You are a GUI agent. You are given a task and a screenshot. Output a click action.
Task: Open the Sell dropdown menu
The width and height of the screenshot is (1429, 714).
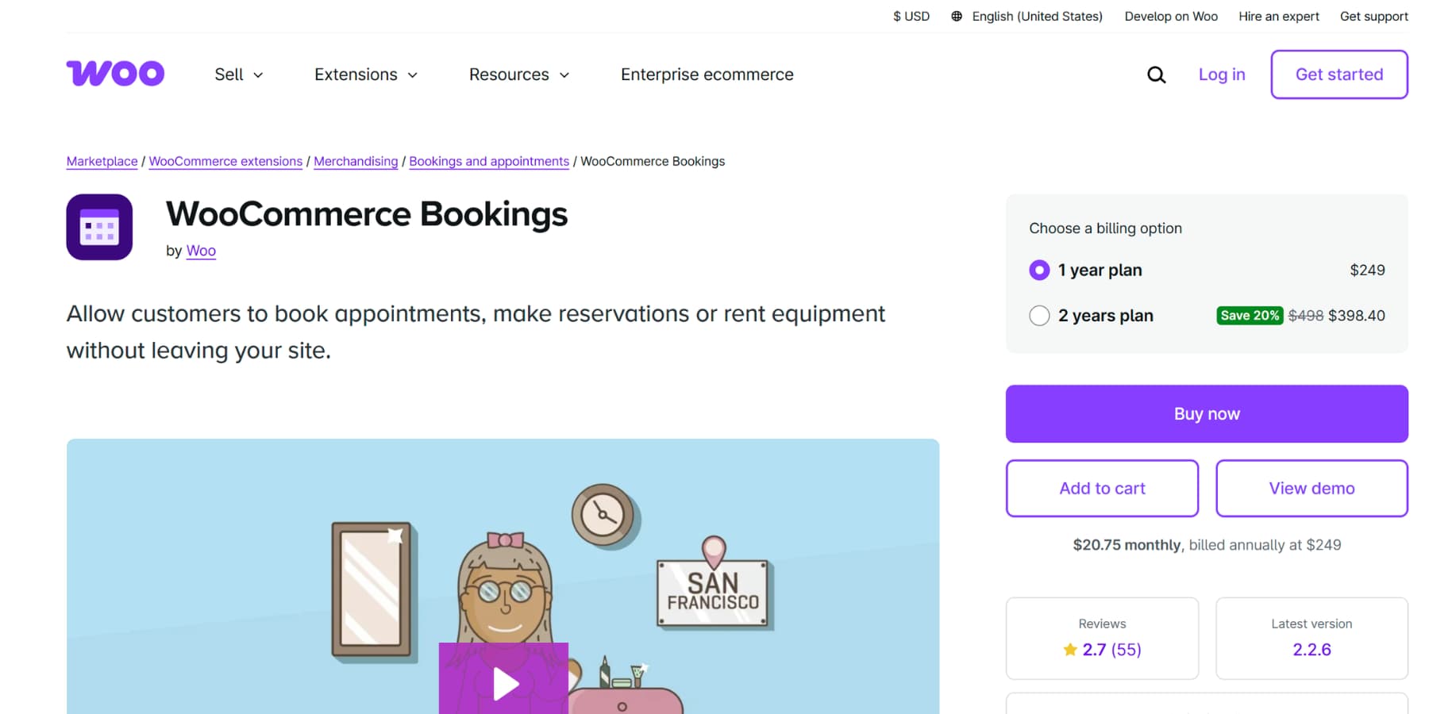pyautogui.click(x=238, y=74)
